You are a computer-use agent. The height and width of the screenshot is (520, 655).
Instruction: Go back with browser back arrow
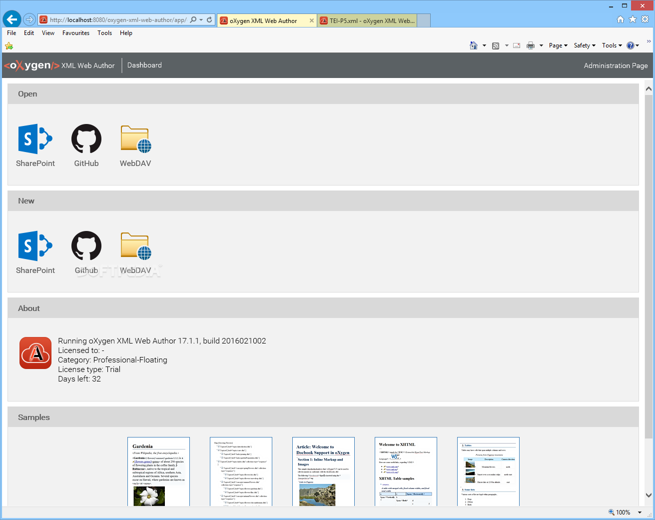tap(12, 19)
